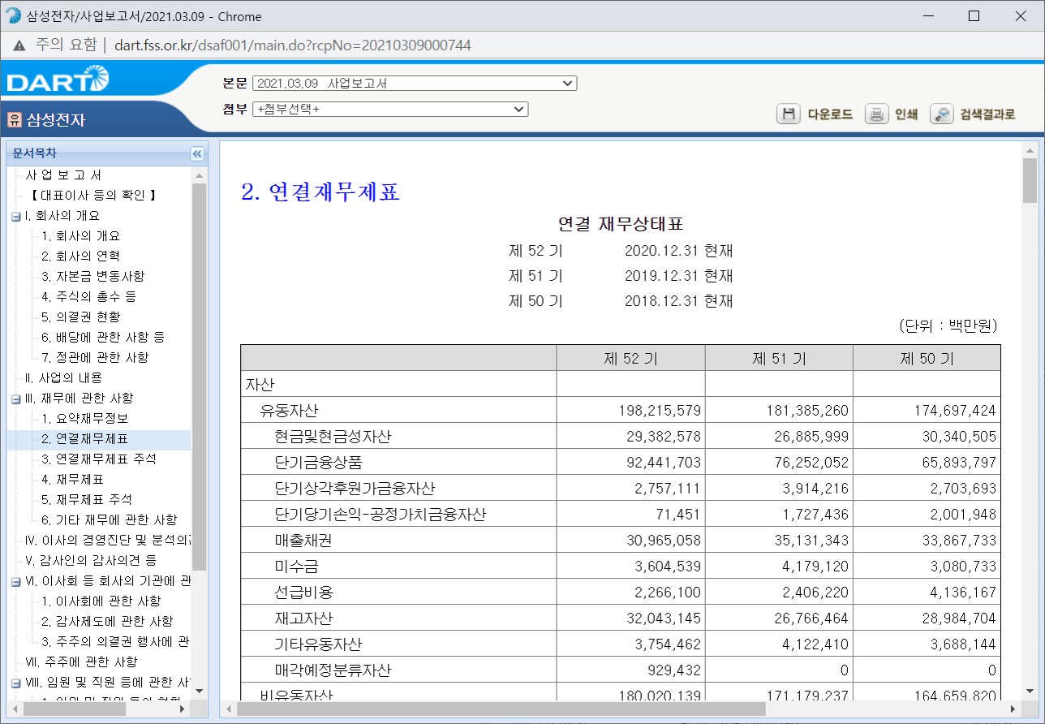This screenshot has width=1045, height=724.
Task: Select III. 재무에 관한 사항 heading
Action: (79, 399)
